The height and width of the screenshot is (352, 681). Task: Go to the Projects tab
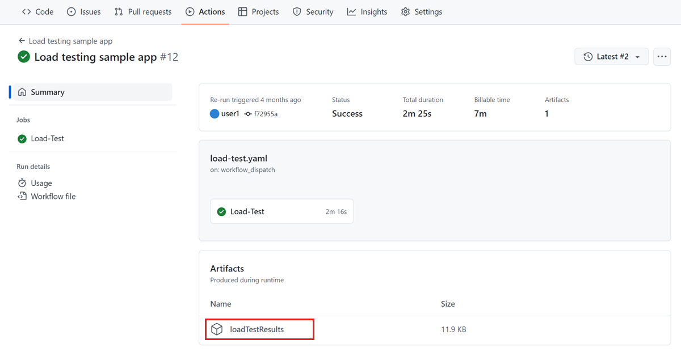tap(258, 12)
